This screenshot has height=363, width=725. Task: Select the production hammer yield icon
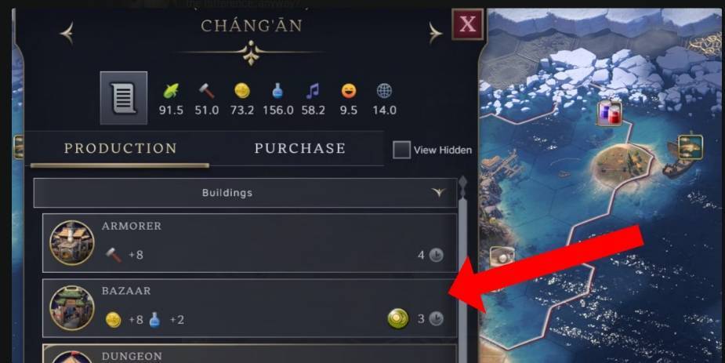tap(207, 91)
